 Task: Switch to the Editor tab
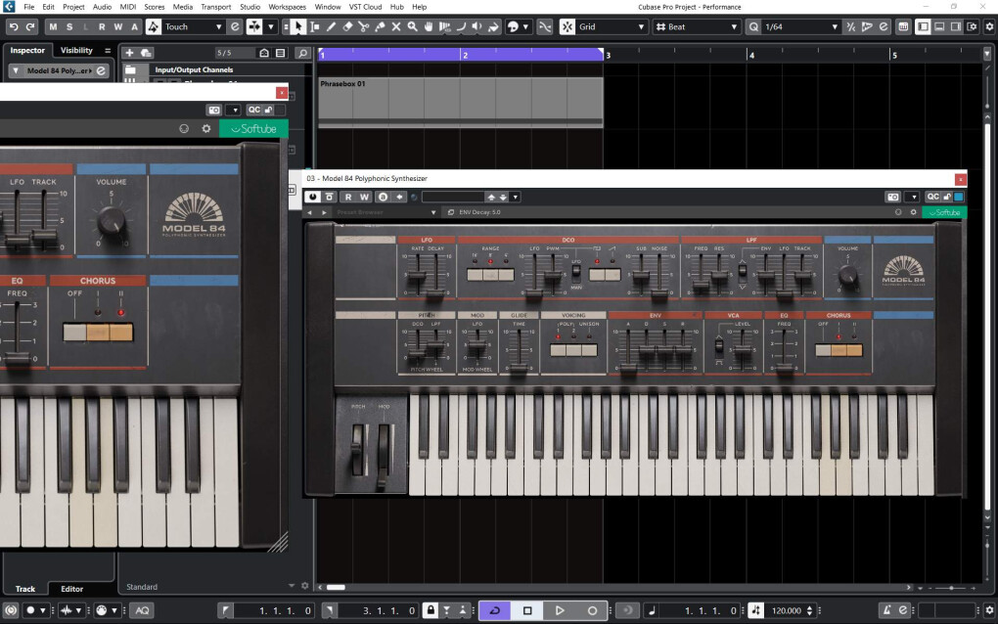click(x=72, y=589)
